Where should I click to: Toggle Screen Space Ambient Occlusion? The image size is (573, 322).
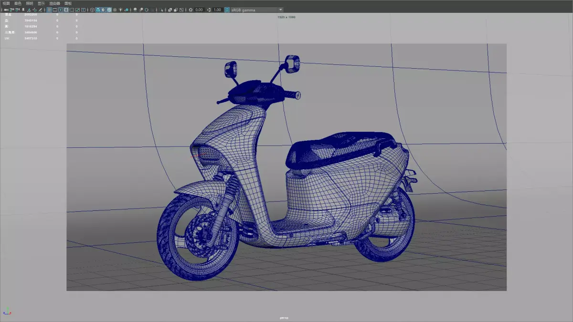click(135, 10)
